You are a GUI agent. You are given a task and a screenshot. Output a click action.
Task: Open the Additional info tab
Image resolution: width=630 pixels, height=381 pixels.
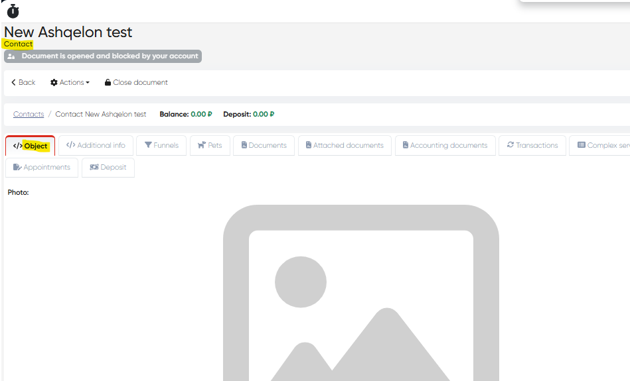96,146
